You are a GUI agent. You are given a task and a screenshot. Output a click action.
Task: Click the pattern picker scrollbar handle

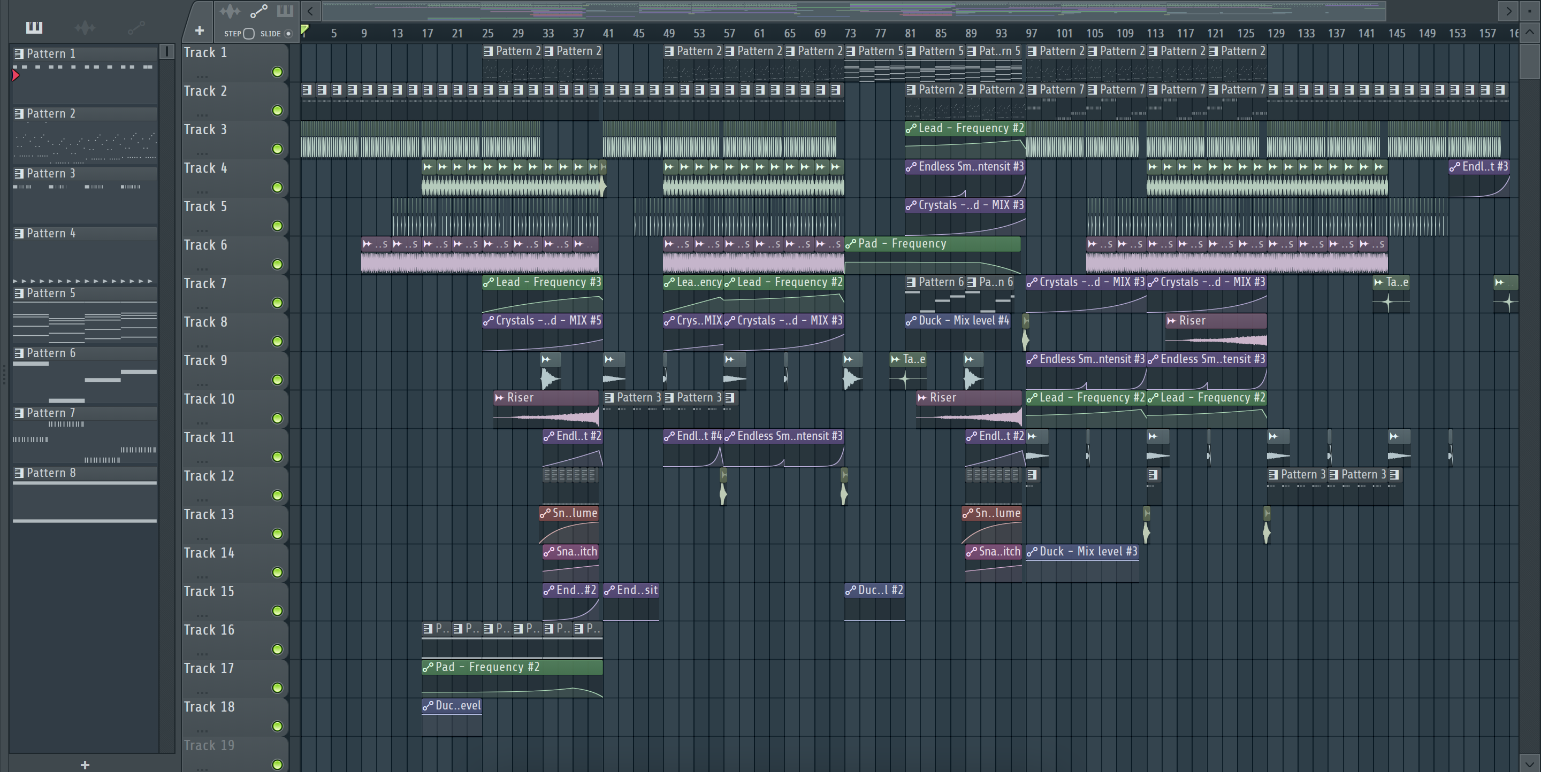[x=167, y=51]
